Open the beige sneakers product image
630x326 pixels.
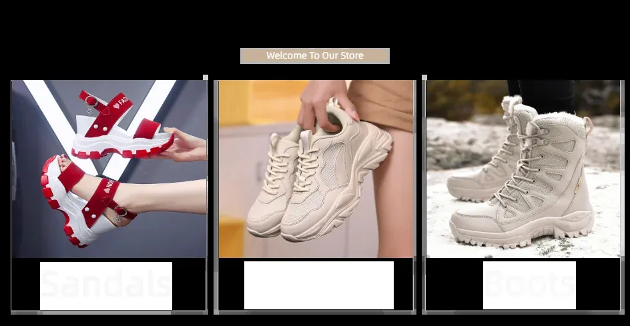317,169
